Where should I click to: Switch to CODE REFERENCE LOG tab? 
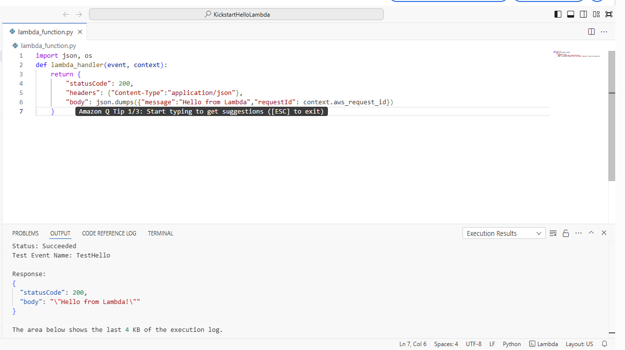(109, 233)
